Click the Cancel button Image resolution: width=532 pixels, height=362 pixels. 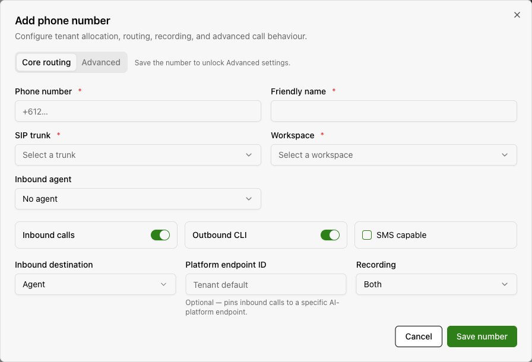(419, 336)
